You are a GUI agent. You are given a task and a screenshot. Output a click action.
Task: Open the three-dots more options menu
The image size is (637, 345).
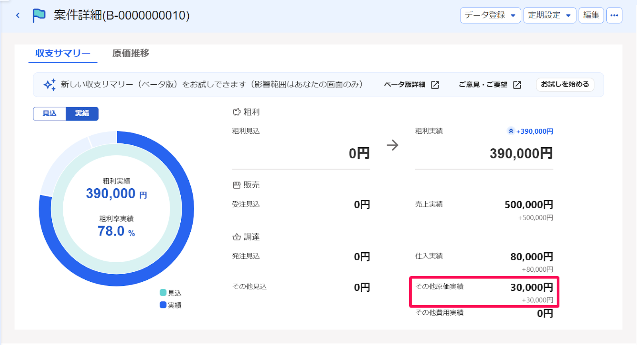(614, 16)
